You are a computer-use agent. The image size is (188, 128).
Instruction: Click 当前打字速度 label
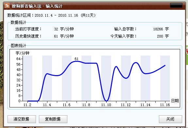[x=28, y=29]
